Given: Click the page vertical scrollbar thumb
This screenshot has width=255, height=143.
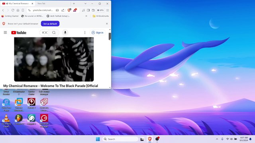Looking at the screenshot, I should click(x=110, y=36).
